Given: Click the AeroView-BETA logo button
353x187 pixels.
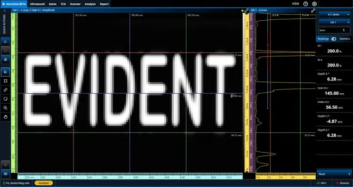Looking at the screenshot, I should click(14, 4).
